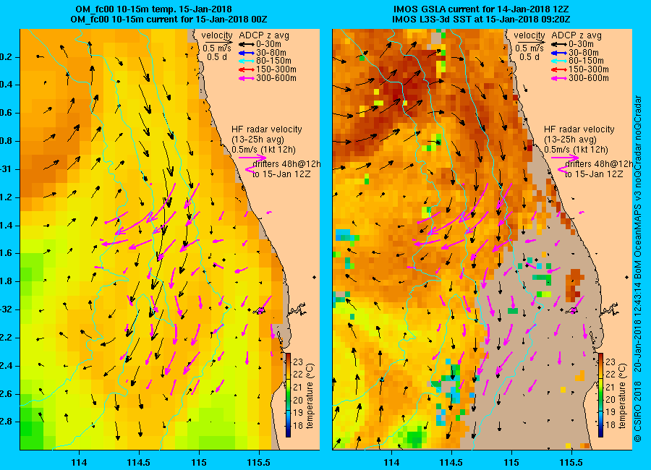
Task: Click black 0-30m ADCP arrow in left legend
Action: tap(246, 44)
